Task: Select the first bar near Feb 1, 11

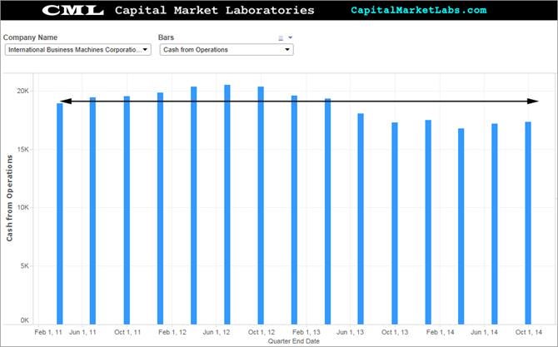Action: (60, 214)
